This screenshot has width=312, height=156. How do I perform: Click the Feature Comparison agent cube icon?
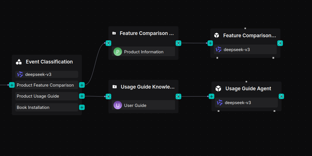pos(217,36)
